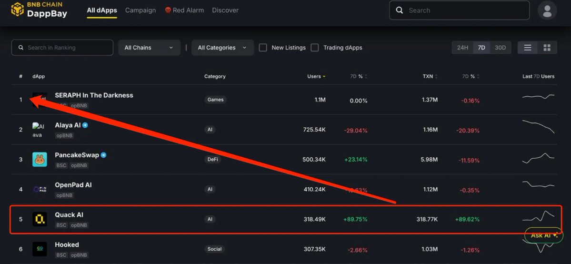The width and height of the screenshot is (571, 264).
Task: View Quack AI users sparkline chart
Action: pos(538,216)
